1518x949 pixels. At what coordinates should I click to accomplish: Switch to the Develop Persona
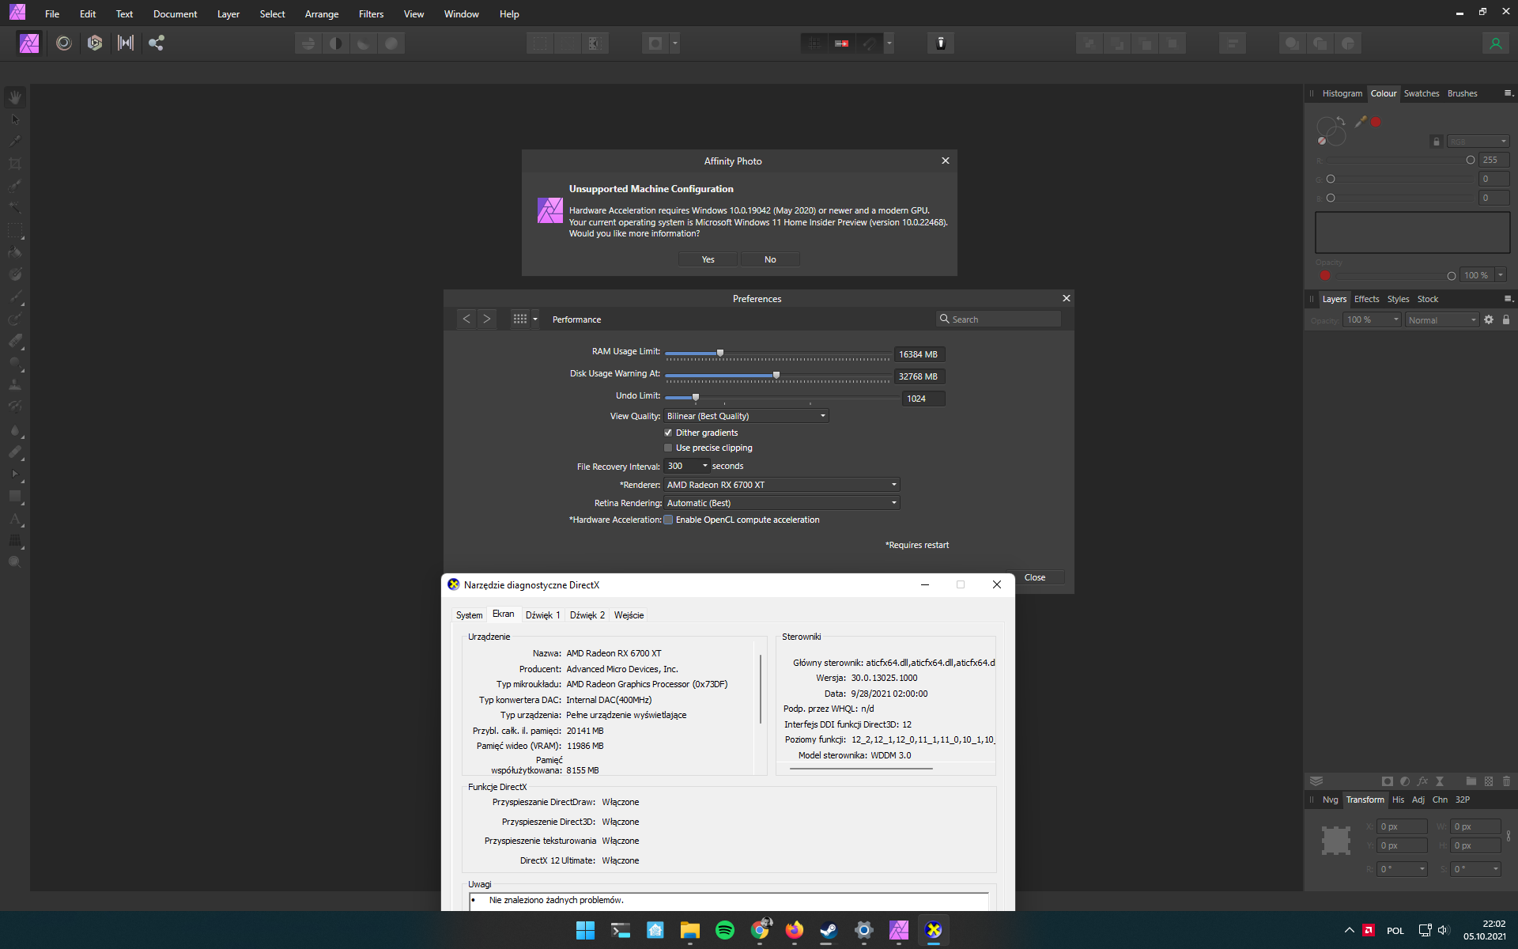click(x=95, y=43)
